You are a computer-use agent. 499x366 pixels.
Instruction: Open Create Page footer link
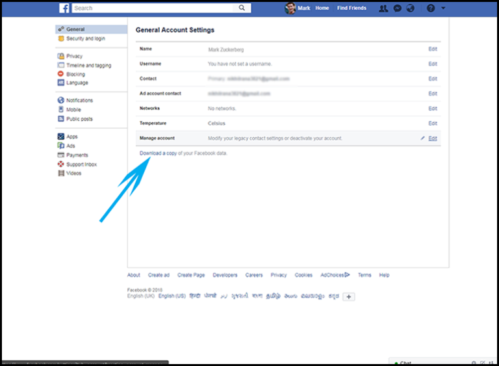(x=191, y=275)
